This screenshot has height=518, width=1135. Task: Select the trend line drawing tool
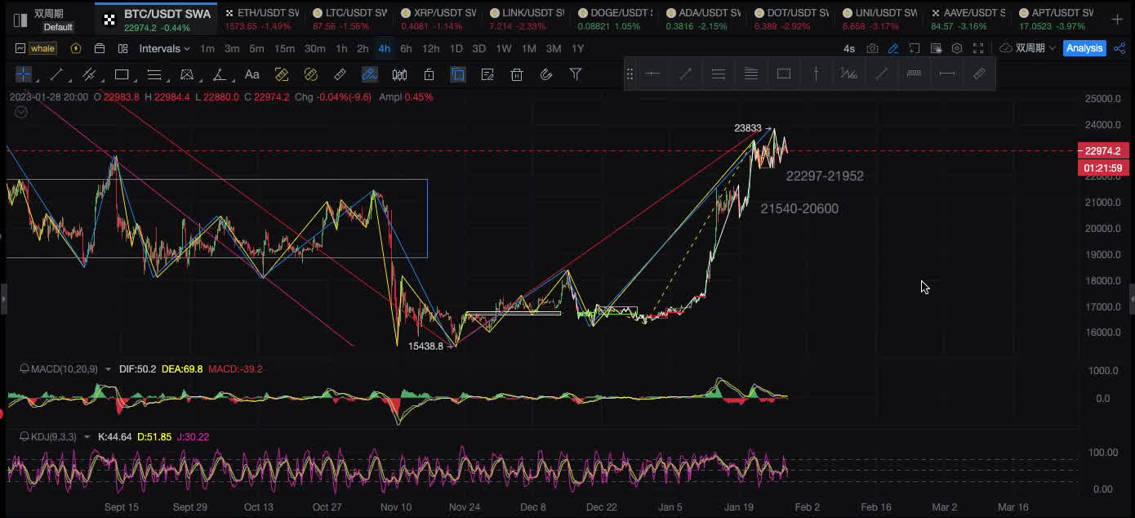[x=56, y=75]
